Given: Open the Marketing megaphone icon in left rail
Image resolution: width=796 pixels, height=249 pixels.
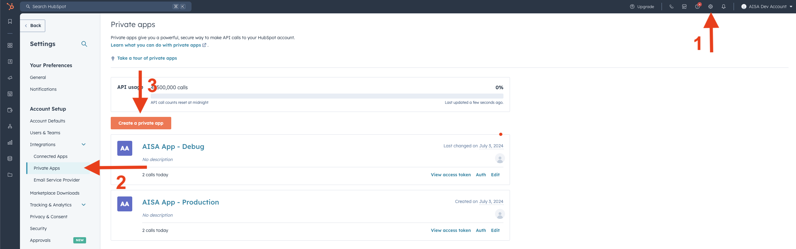Looking at the screenshot, I should [10, 78].
